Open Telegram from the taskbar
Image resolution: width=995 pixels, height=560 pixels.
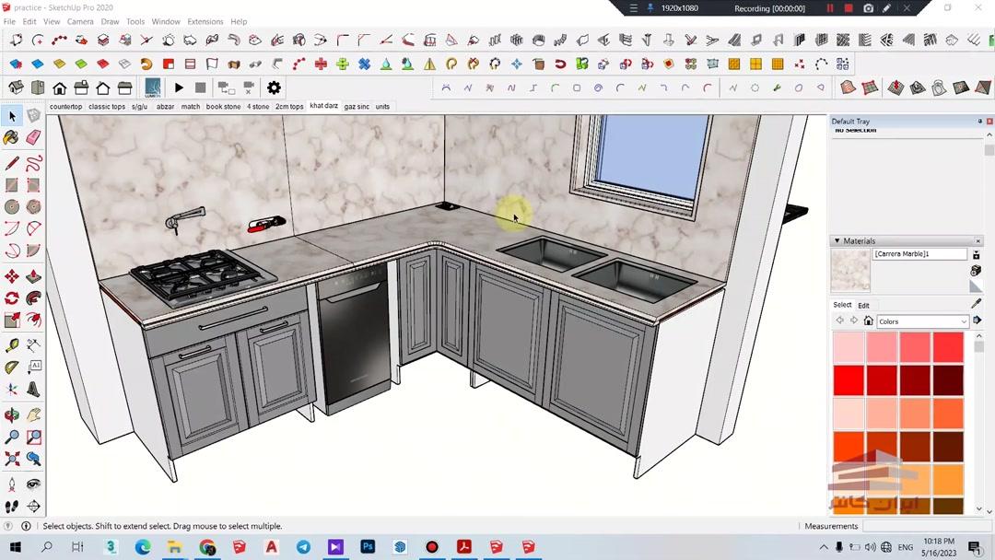point(303,546)
